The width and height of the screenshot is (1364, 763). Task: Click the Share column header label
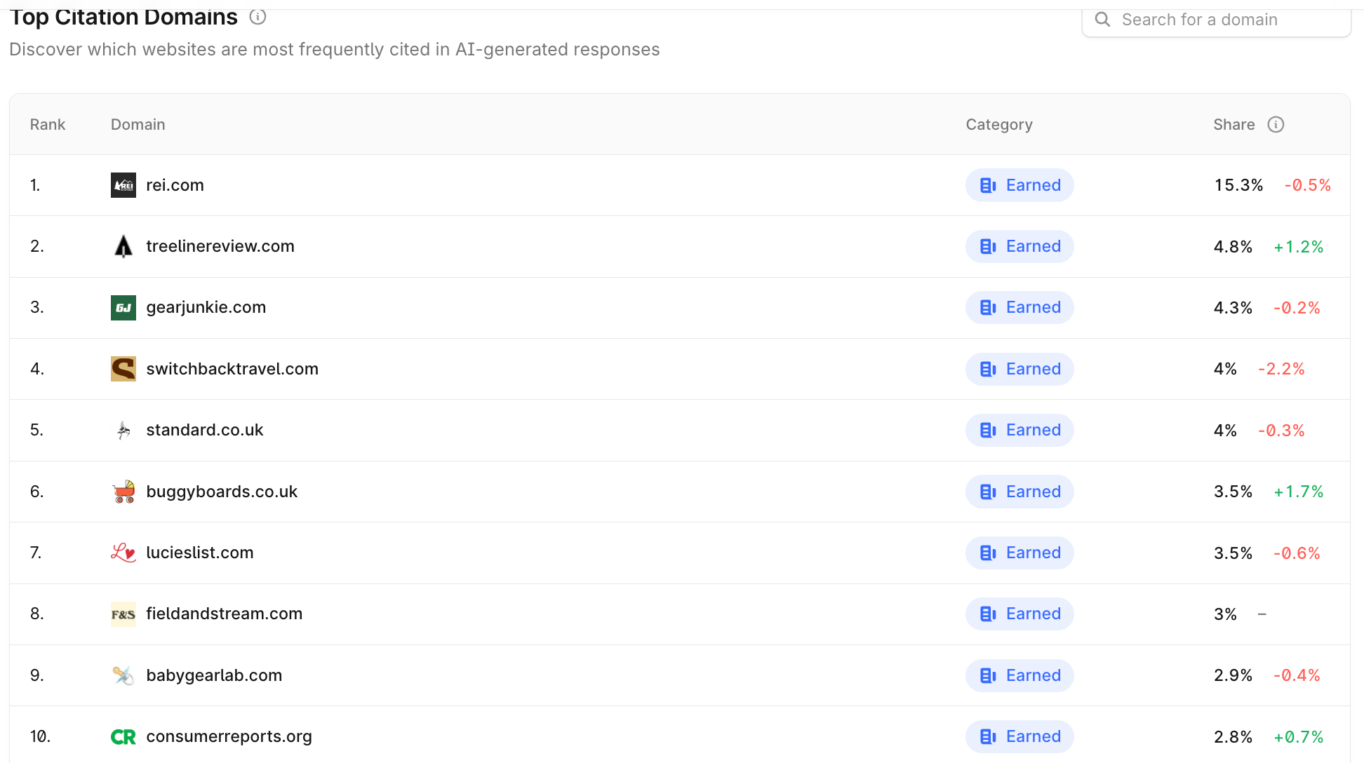click(1233, 124)
